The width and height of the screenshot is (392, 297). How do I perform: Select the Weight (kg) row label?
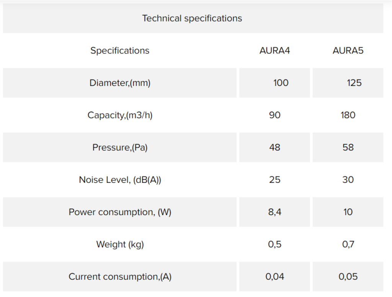point(120,244)
